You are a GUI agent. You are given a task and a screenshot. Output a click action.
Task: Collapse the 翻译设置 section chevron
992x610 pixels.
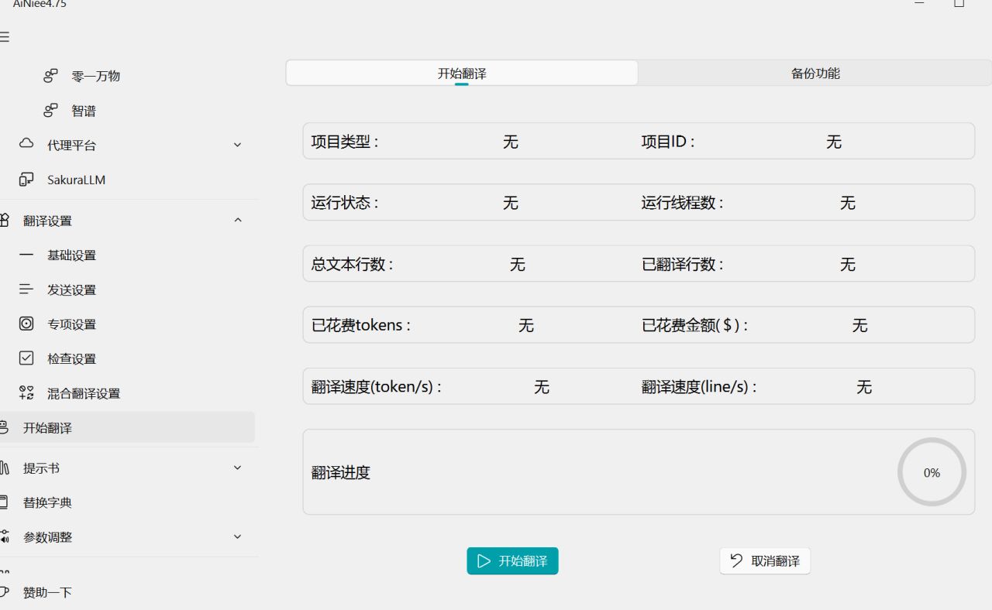[237, 221]
